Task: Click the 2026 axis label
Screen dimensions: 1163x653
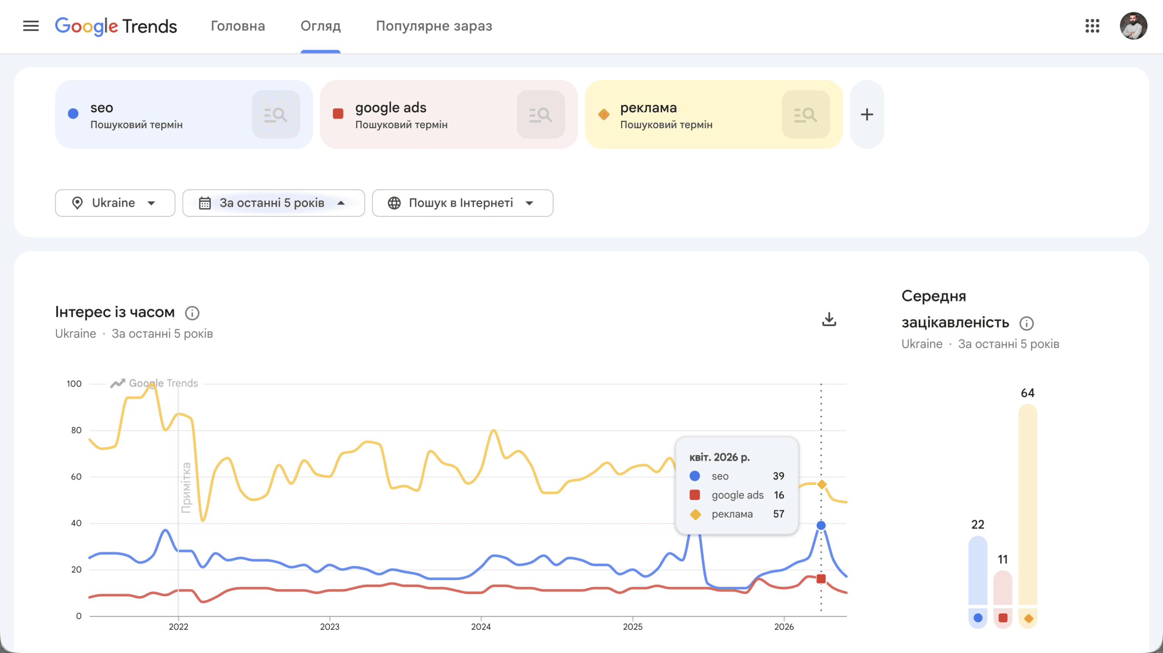Action: coord(784,627)
